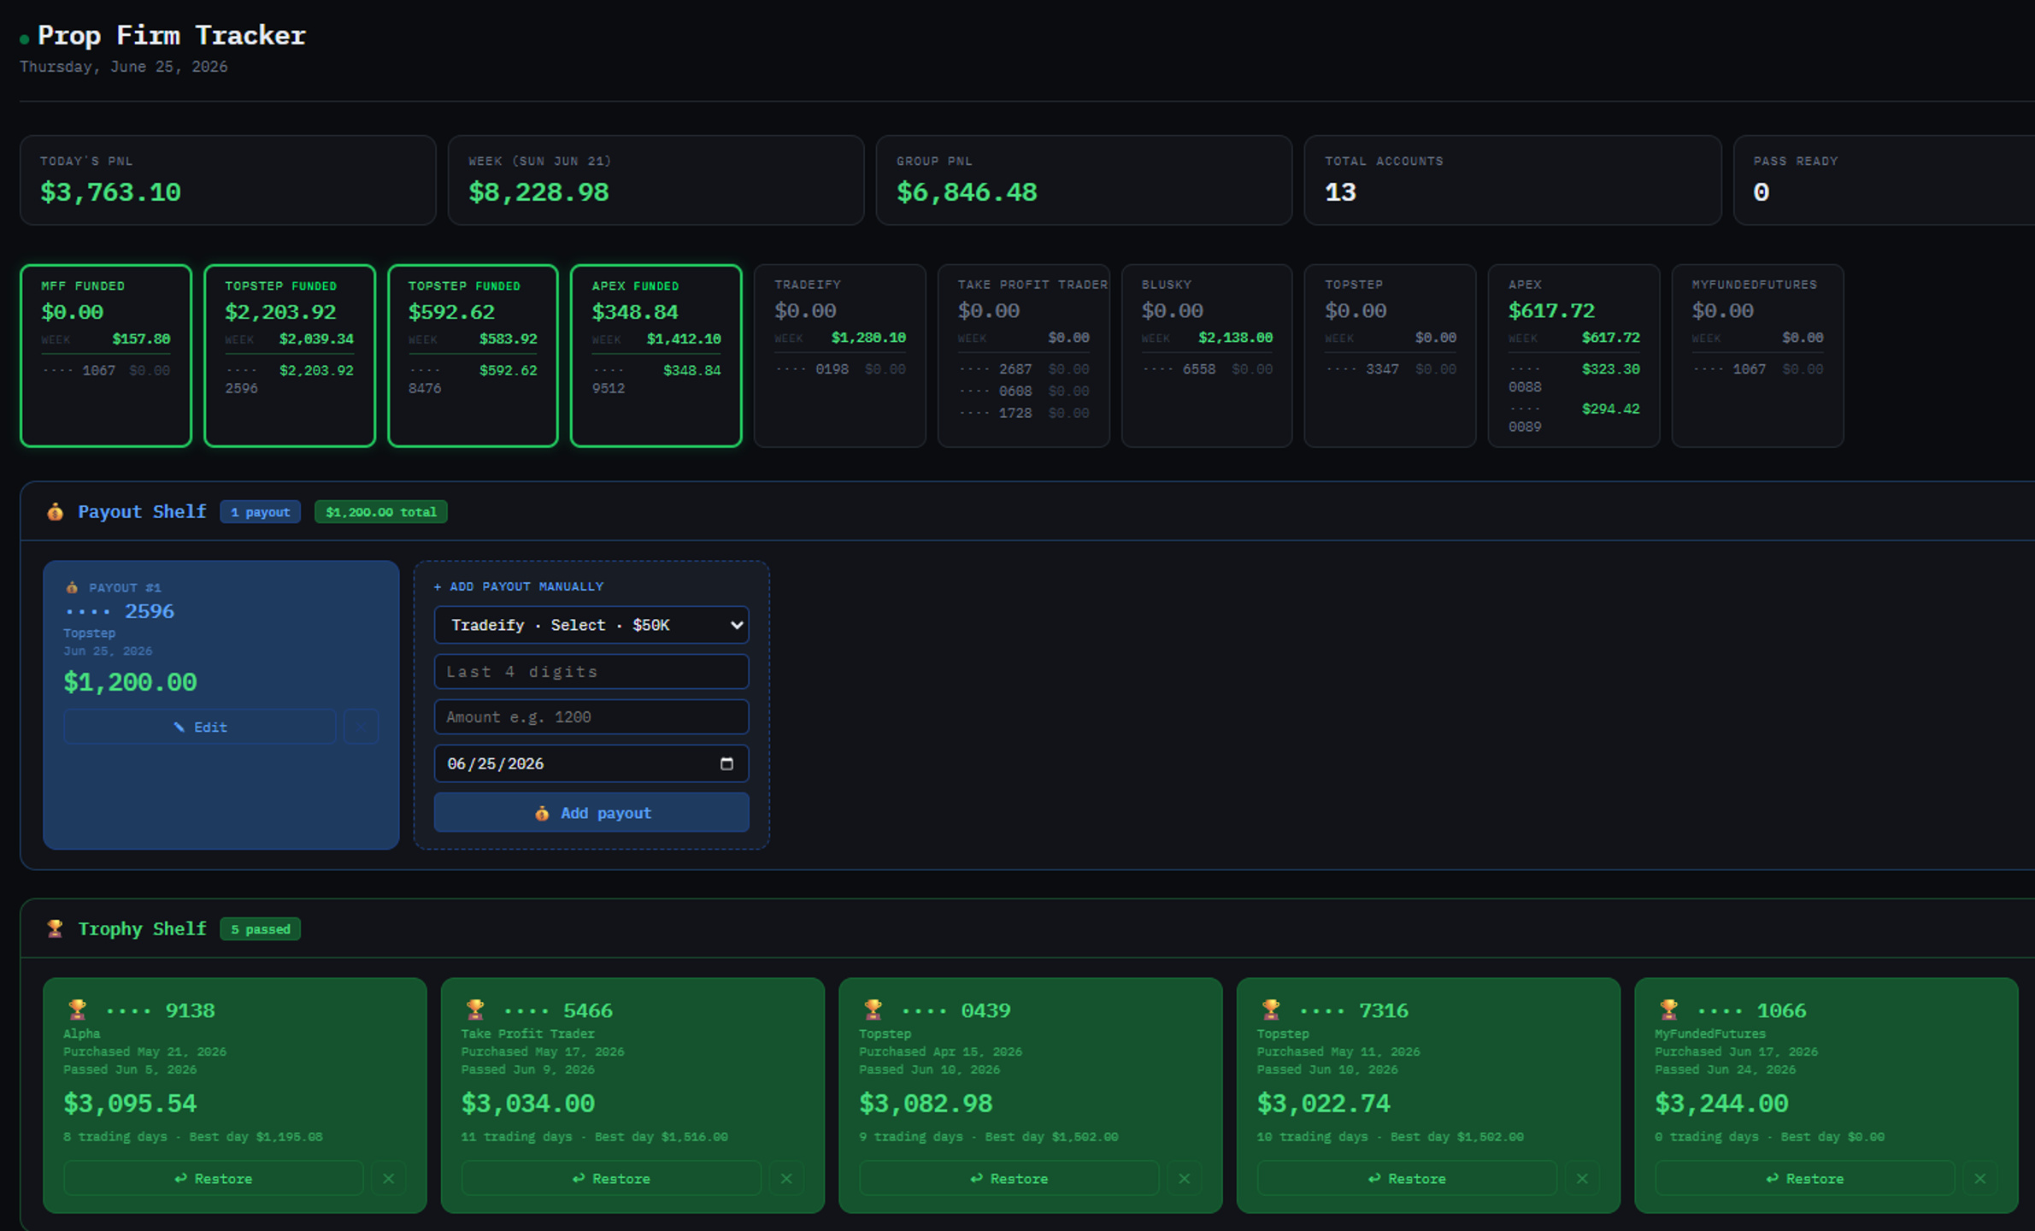Click the 06/25/2026 date field
2035x1231 pixels.
(591, 763)
